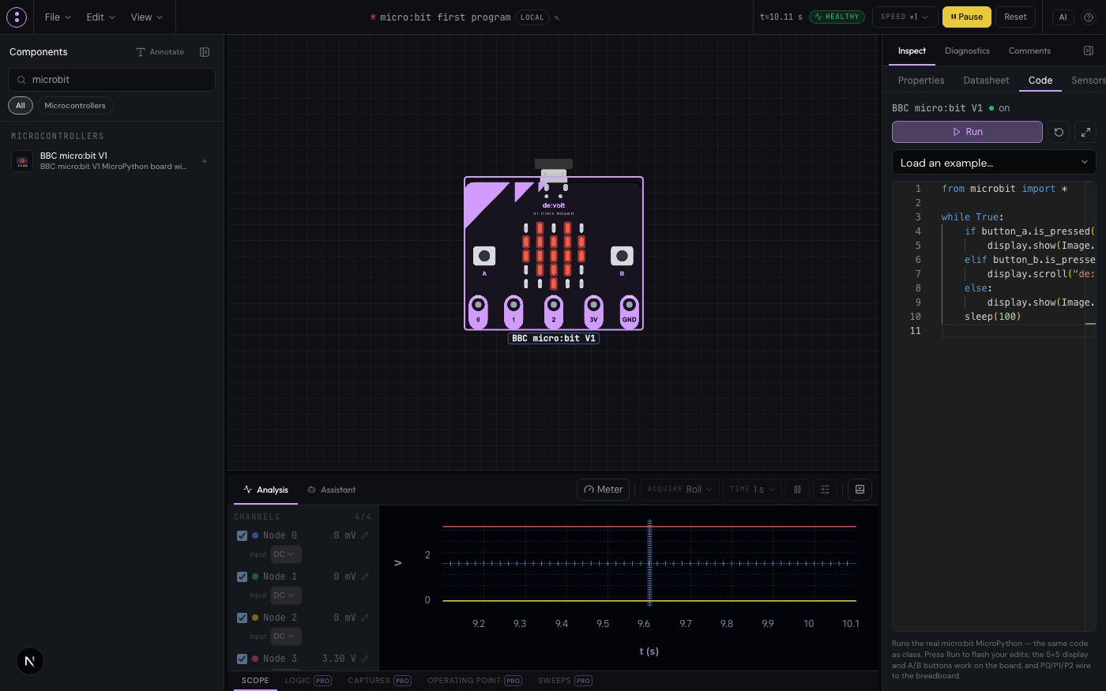Screen dimensions: 1106x691
Task: Switch to the Comments tab
Action: coord(1029,51)
